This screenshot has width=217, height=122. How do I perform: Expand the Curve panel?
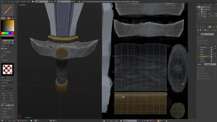click(4, 114)
